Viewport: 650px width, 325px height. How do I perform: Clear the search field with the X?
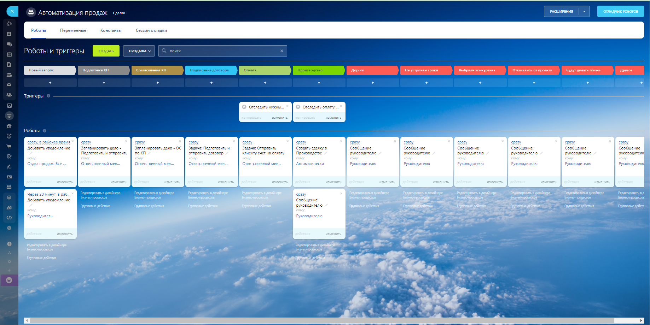pos(282,51)
